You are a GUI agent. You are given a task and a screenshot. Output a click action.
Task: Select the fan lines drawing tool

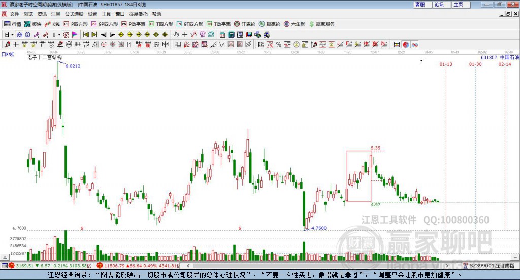tap(187, 44)
